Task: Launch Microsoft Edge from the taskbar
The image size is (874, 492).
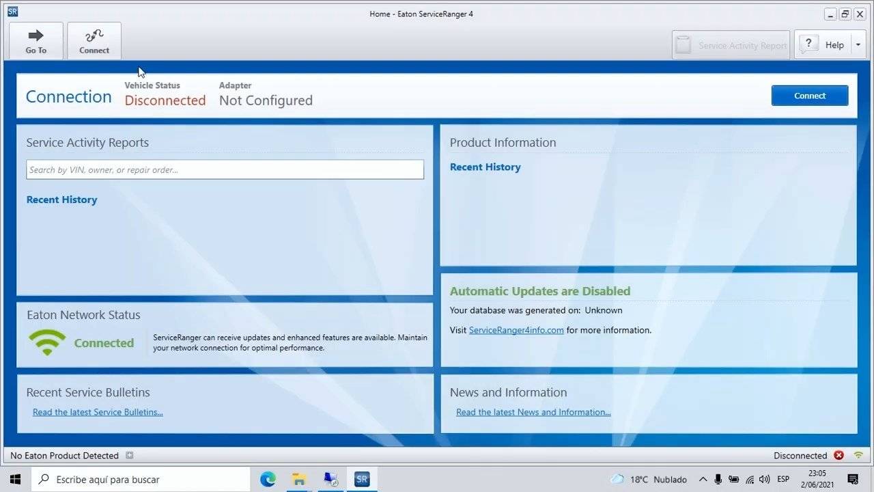Action: [268, 479]
